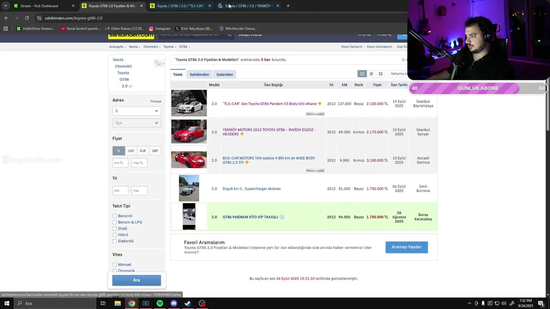Screen dimensions: 550x309
Task: Open the İlçe district dropdown
Action: (137, 123)
